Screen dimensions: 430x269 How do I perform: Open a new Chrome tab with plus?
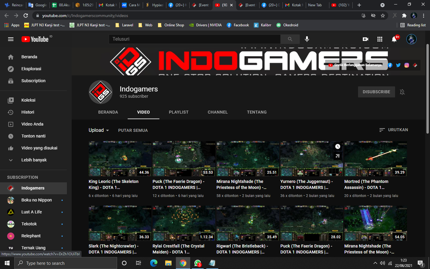359,5
